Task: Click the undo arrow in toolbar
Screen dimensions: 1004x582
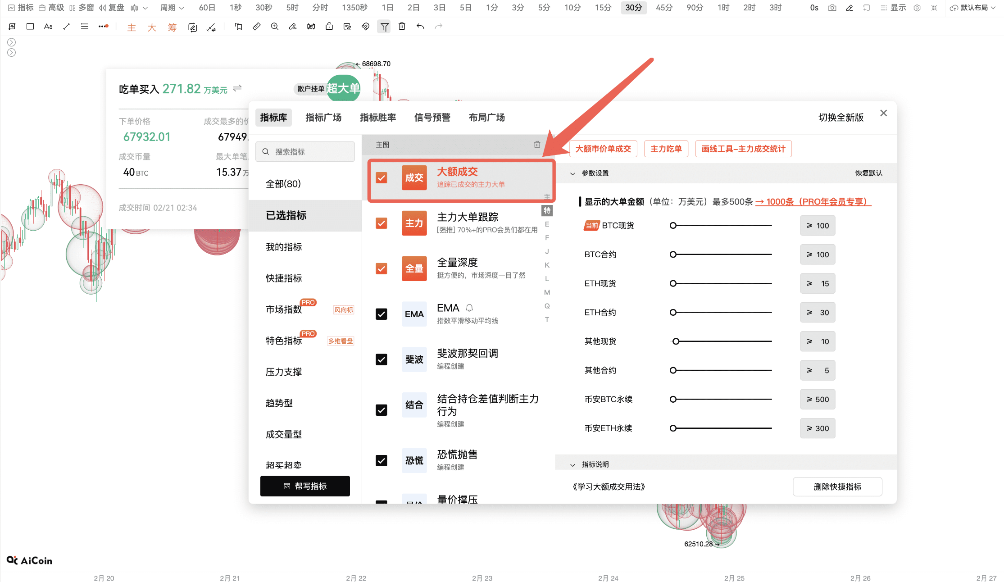Action: pyautogui.click(x=420, y=27)
